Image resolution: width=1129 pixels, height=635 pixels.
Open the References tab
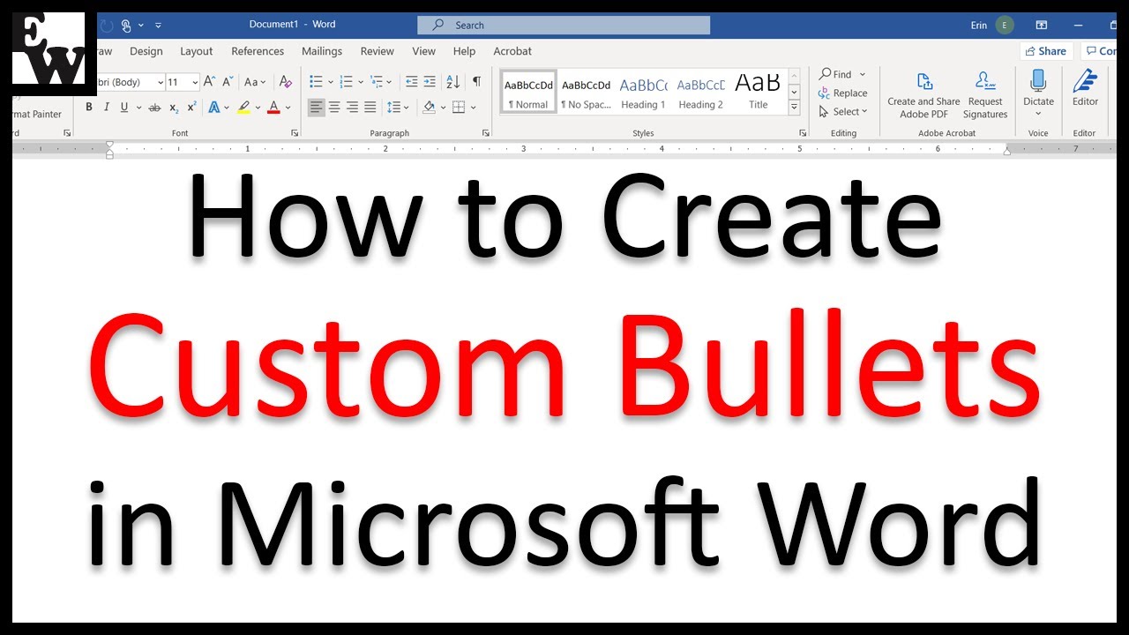[x=258, y=51]
